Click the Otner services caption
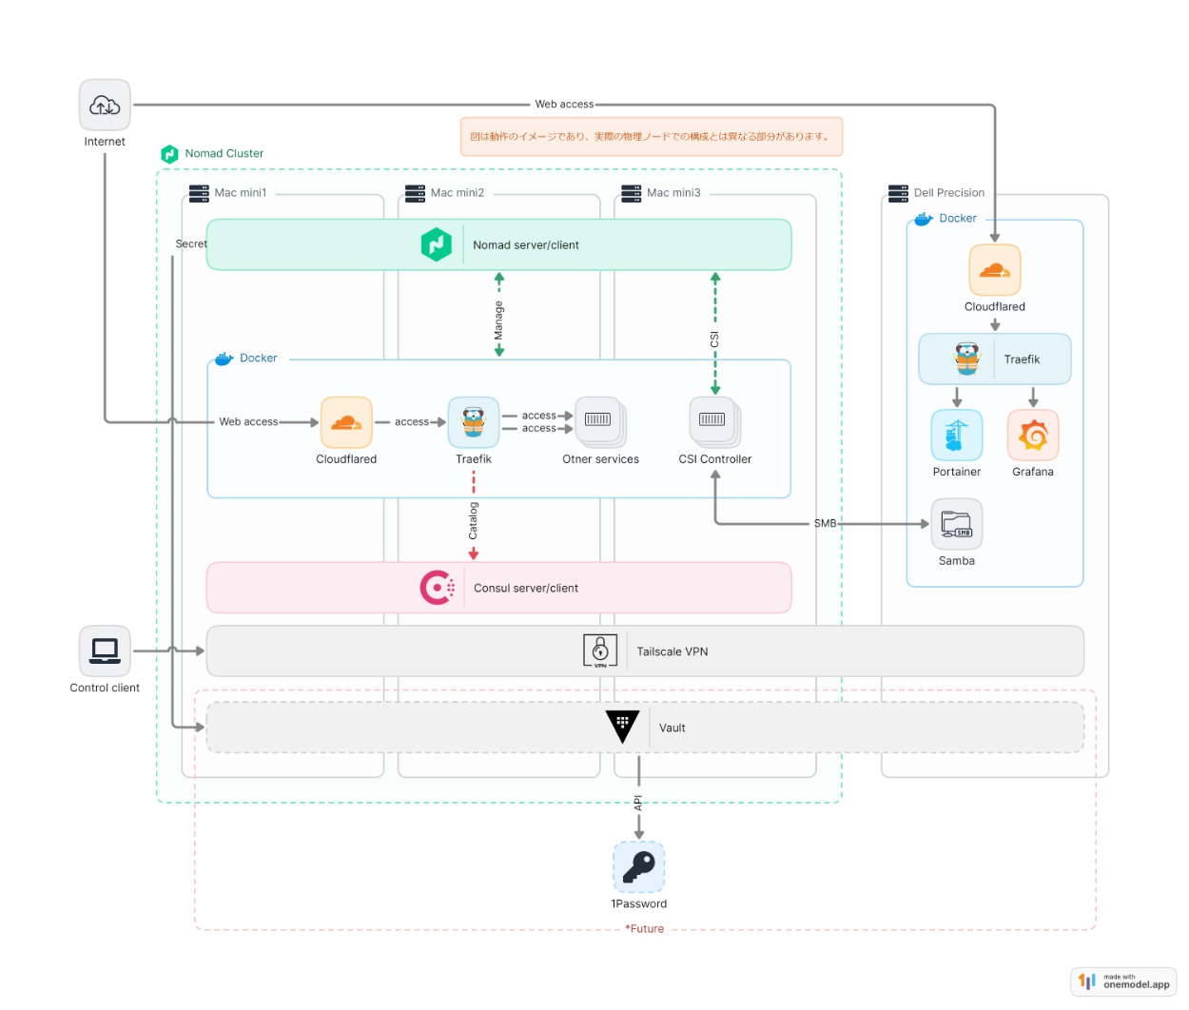Screen dimensions: 1189x1010 (600, 459)
